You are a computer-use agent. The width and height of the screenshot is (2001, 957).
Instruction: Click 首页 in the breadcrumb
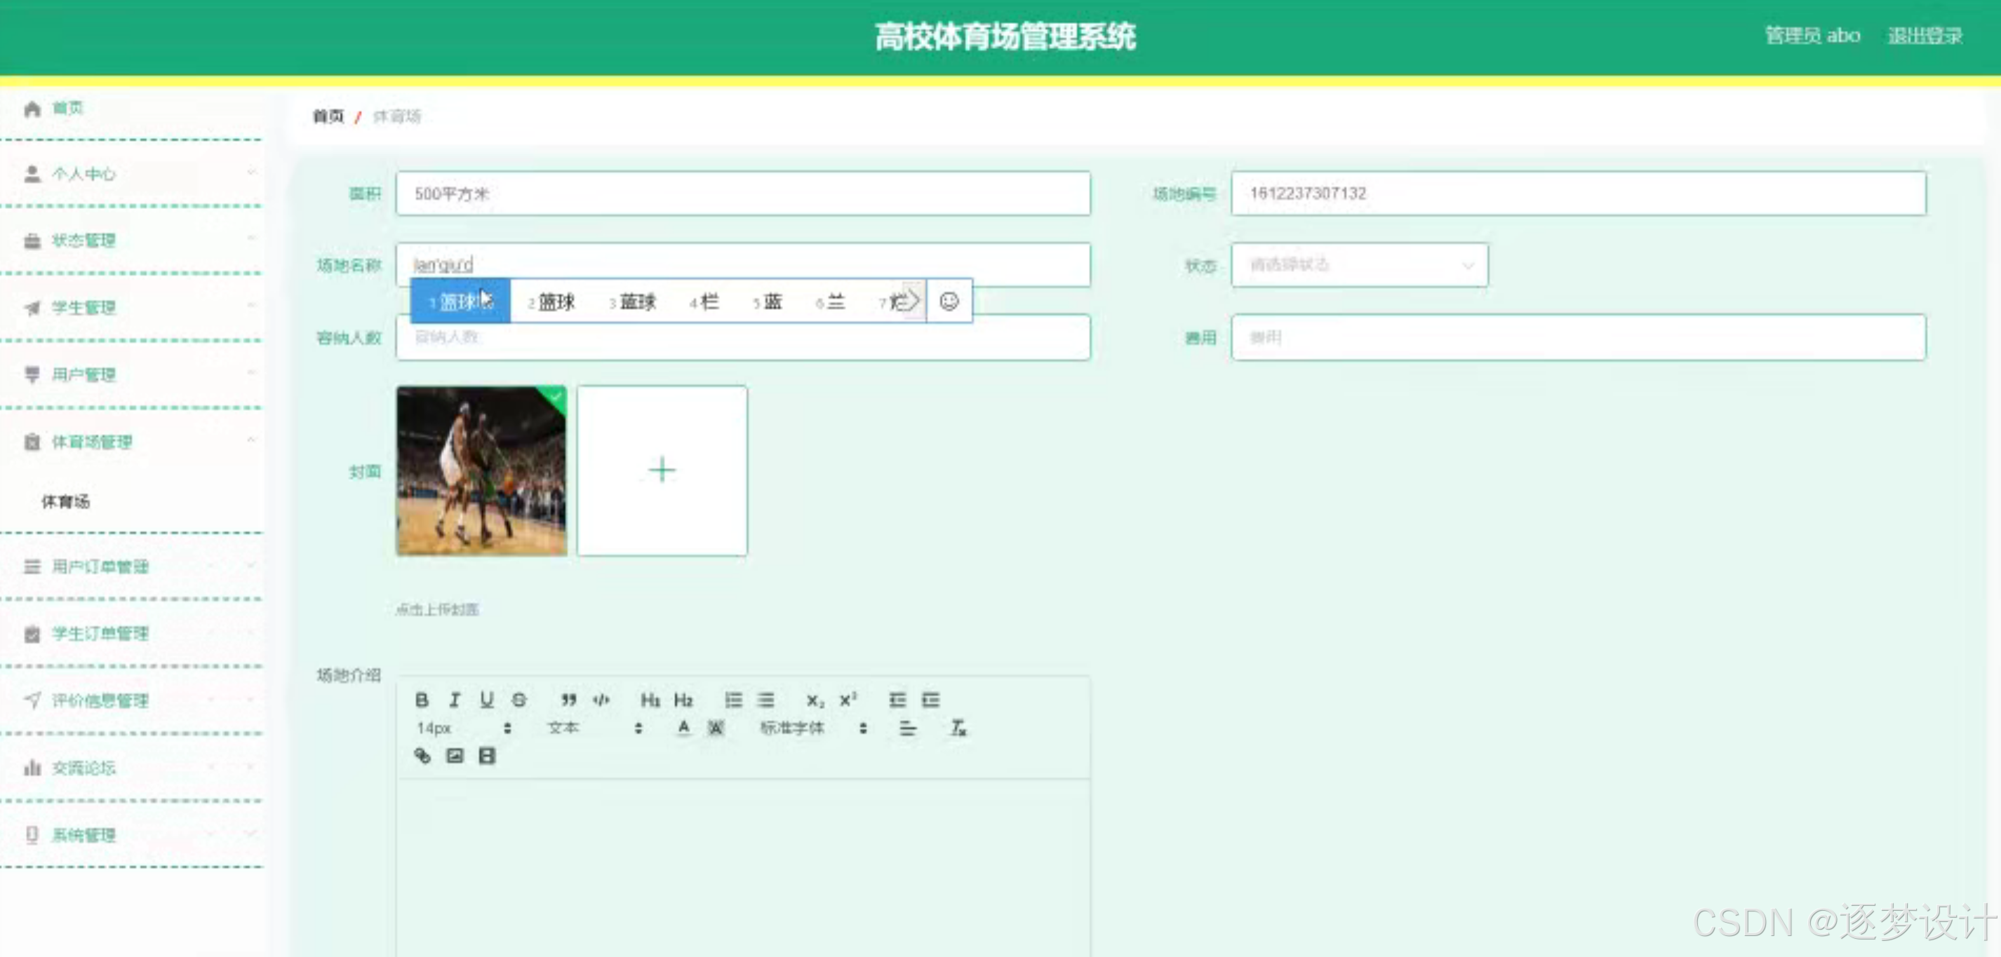click(328, 116)
